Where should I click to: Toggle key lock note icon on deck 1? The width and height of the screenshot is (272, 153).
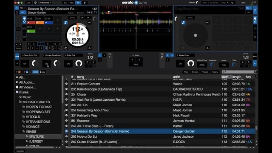coord(66,23)
